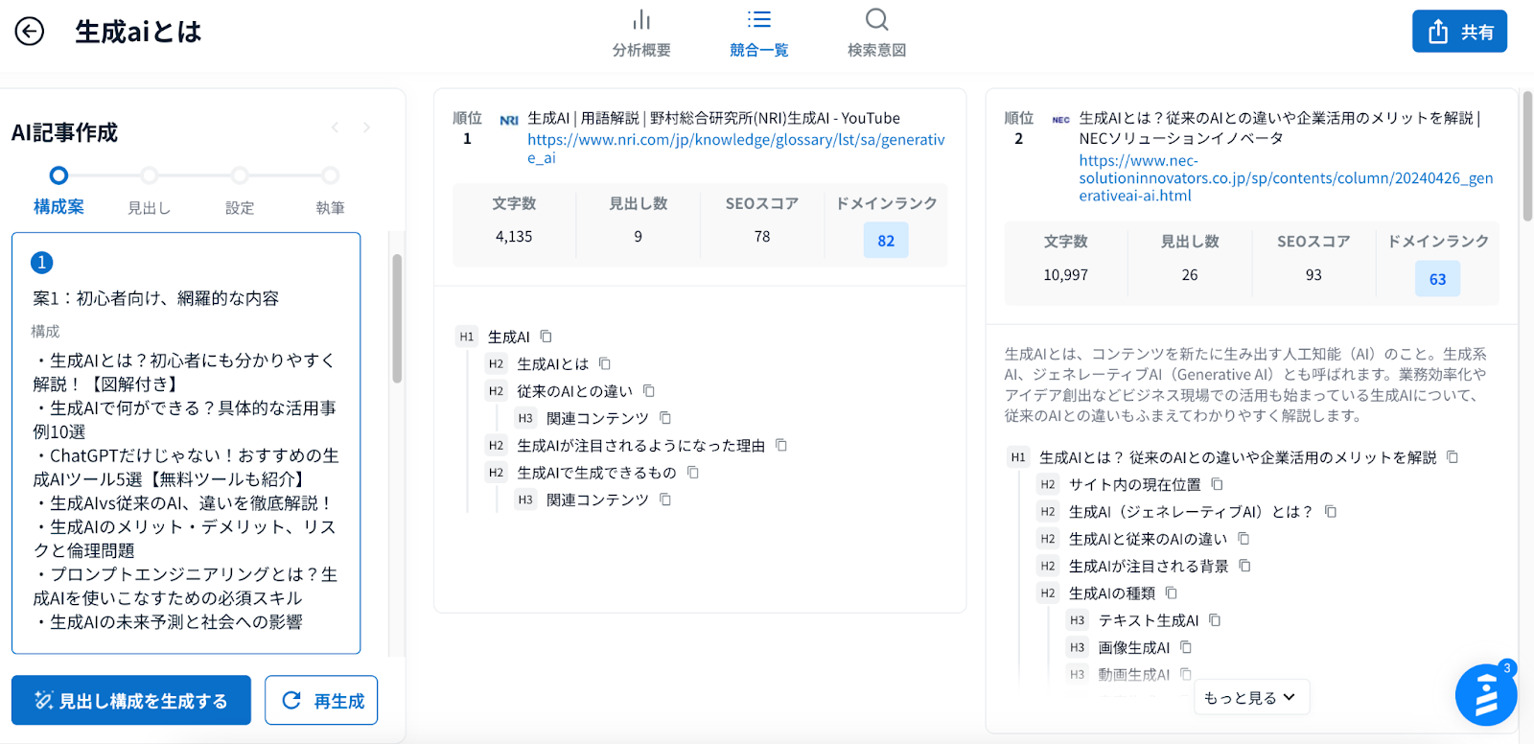This screenshot has width=1534, height=744.
Task: Copy the 従来のAIとの違い heading
Action: coord(648,391)
